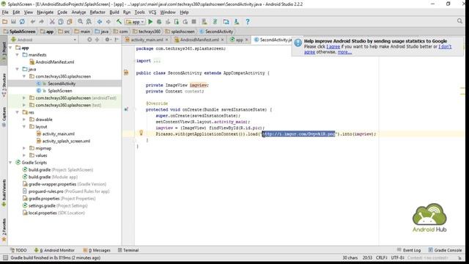Collapse the app module tree node
The width and height of the screenshot is (469, 264).
pyautogui.click(x=11, y=48)
